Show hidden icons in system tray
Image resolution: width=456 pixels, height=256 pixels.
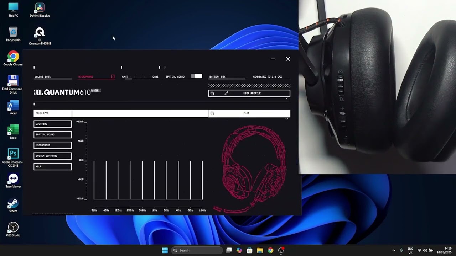pos(394,250)
